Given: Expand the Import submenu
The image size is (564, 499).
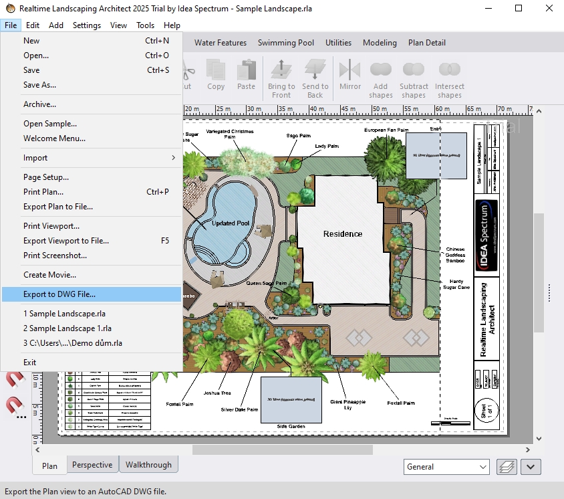Looking at the screenshot, I should pos(92,158).
